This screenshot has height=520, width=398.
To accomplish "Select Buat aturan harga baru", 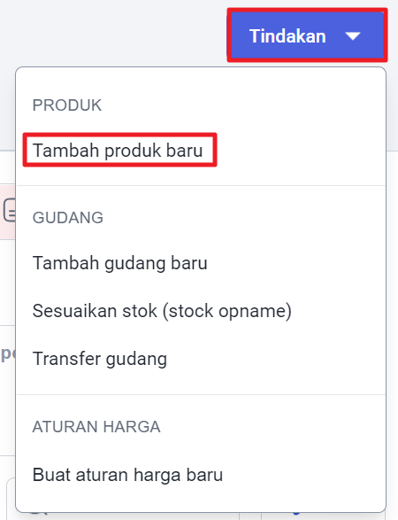I will tap(127, 475).
